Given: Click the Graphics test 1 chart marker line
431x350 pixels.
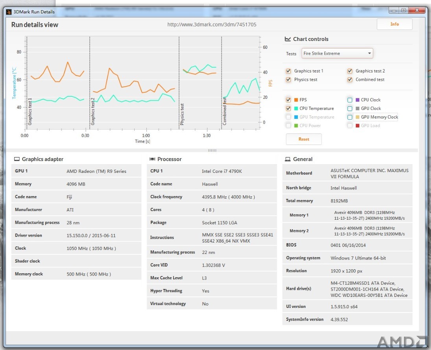Looking at the screenshot, I should 27,83.
